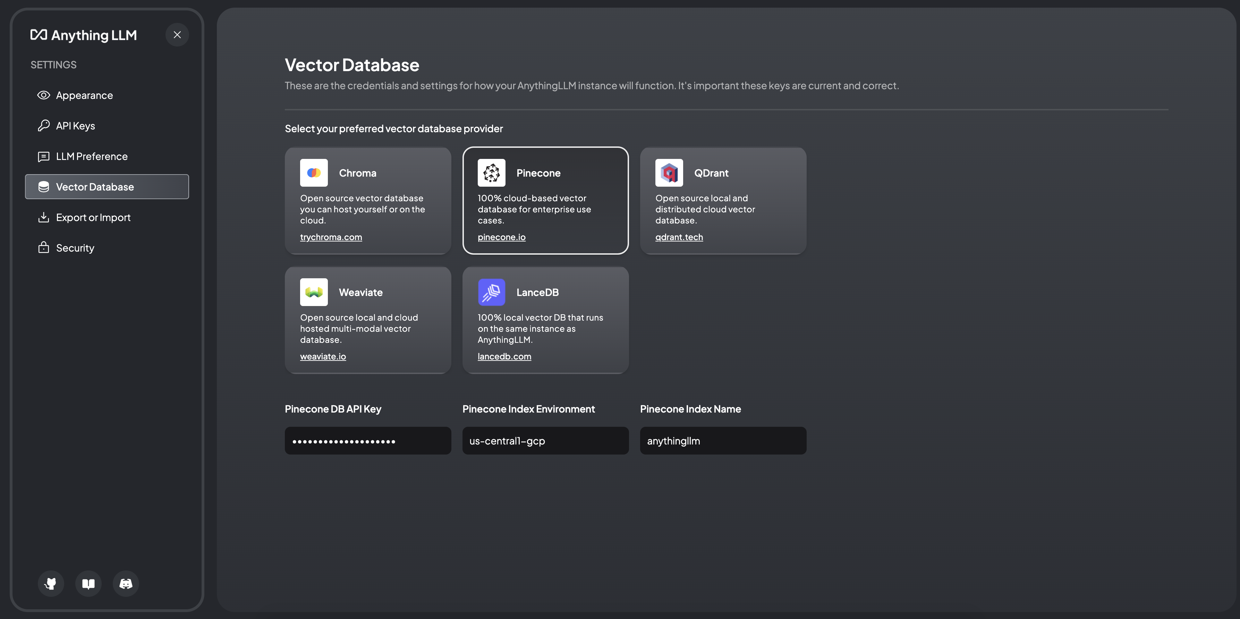Viewport: 1240px width, 619px height.
Task: Click the LLM Preference chat icon
Action: (x=43, y=156)
